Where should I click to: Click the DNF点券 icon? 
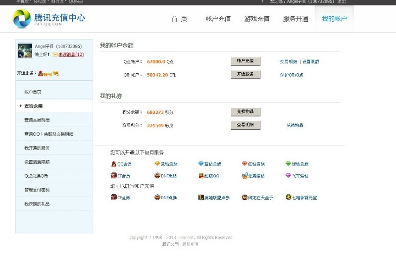point(157,197)
